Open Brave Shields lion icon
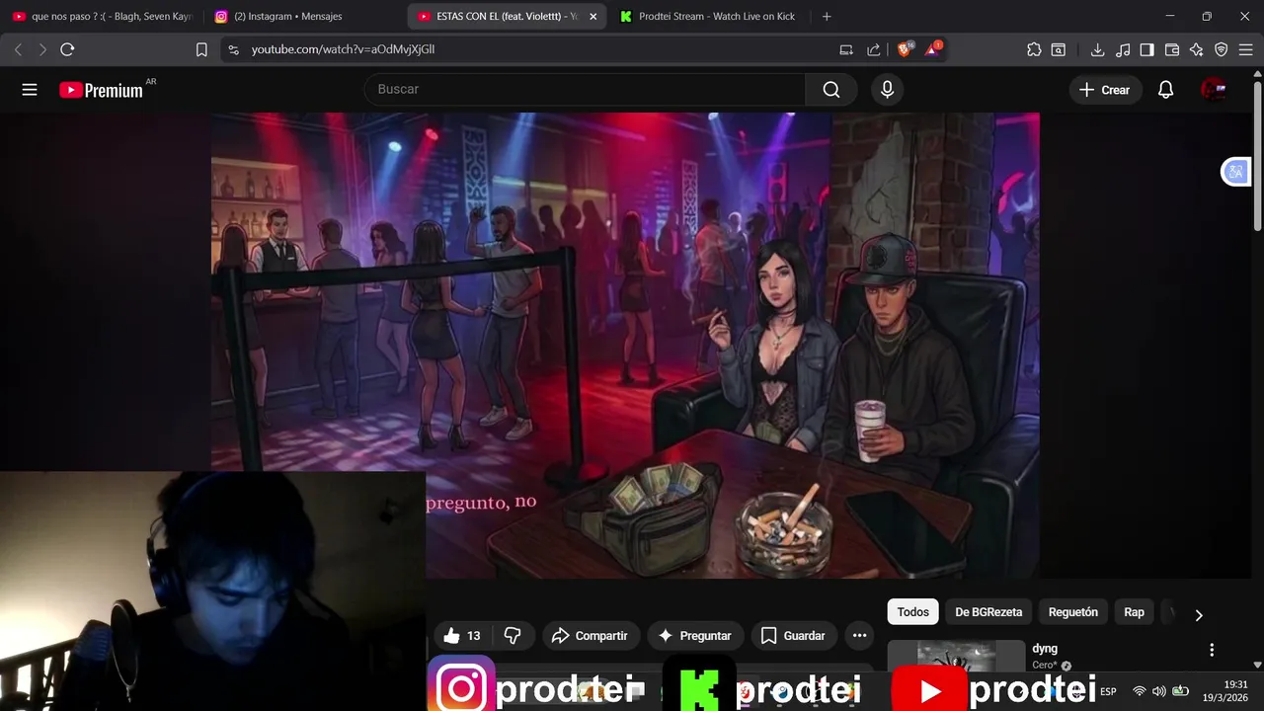The image size is (1264, 711). 905,48
